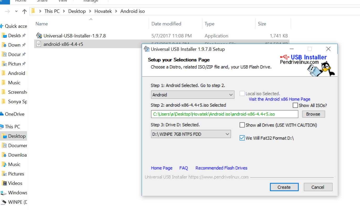The height and width of the screenshot is (210, 360).
Task: Open the Universal-USB-Installer-1.9.7.8 application
Action: click(75, 35)
